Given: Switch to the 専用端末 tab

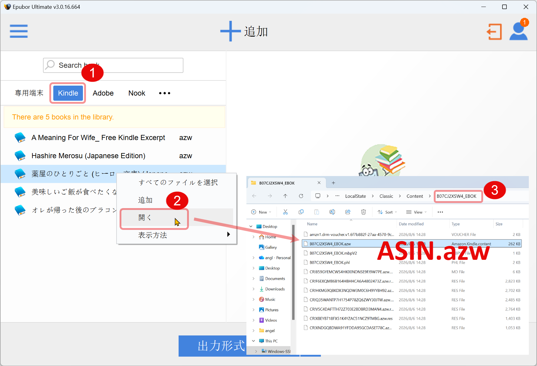Looking at the screenshot, I should click(x=29, y=93).
